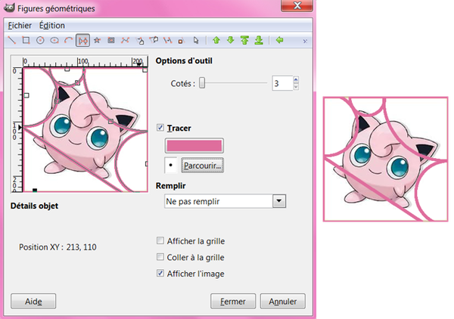454x319 pixels.
Task: Click the 'Détails objet' heading
Action: tap(34, 206)
